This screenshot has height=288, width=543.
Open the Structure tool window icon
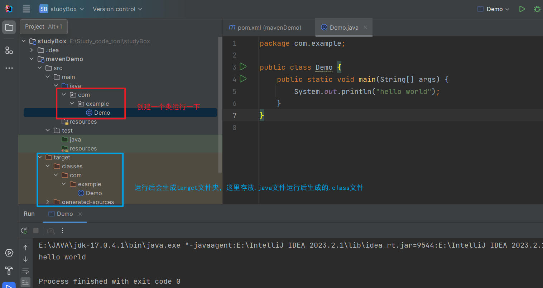9,50
